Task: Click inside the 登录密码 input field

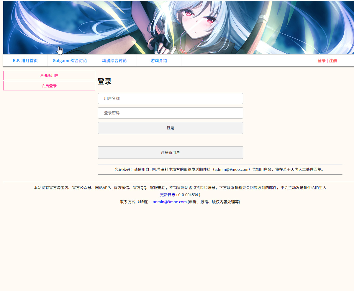Action: coord(170,113)
